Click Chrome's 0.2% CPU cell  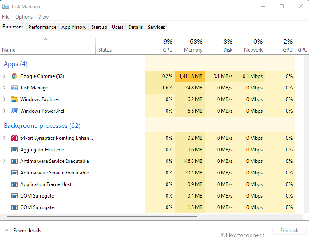click(x=160, y=76)
